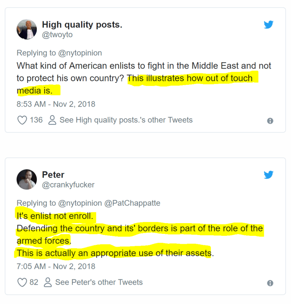Screen dimensions: 291x304
Task: Open the @twoyto handle
Action: click(57, 35)
